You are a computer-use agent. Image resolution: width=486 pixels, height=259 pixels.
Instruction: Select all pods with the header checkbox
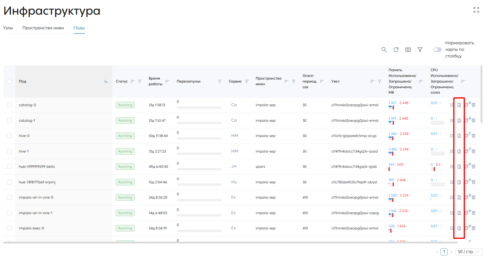point(9,81)
